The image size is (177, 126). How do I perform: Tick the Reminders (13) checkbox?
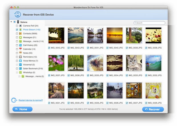click(x=17, y=57)
